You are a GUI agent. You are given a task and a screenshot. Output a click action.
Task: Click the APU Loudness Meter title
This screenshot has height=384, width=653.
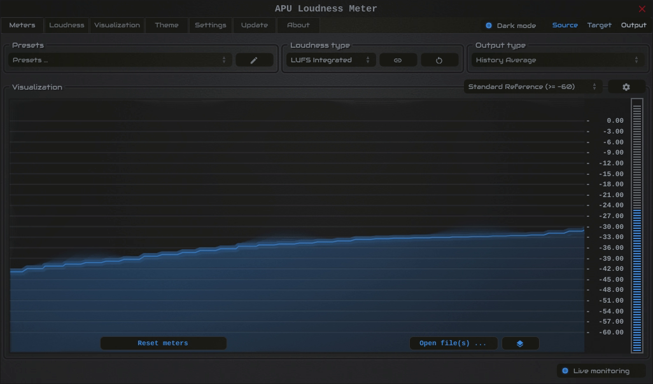tap(326, 9)
